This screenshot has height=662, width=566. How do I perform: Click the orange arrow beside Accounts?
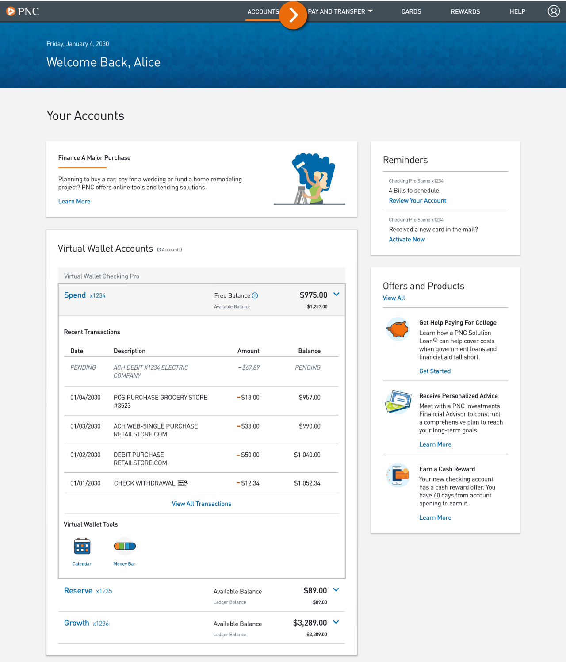(x=293, y=15)
